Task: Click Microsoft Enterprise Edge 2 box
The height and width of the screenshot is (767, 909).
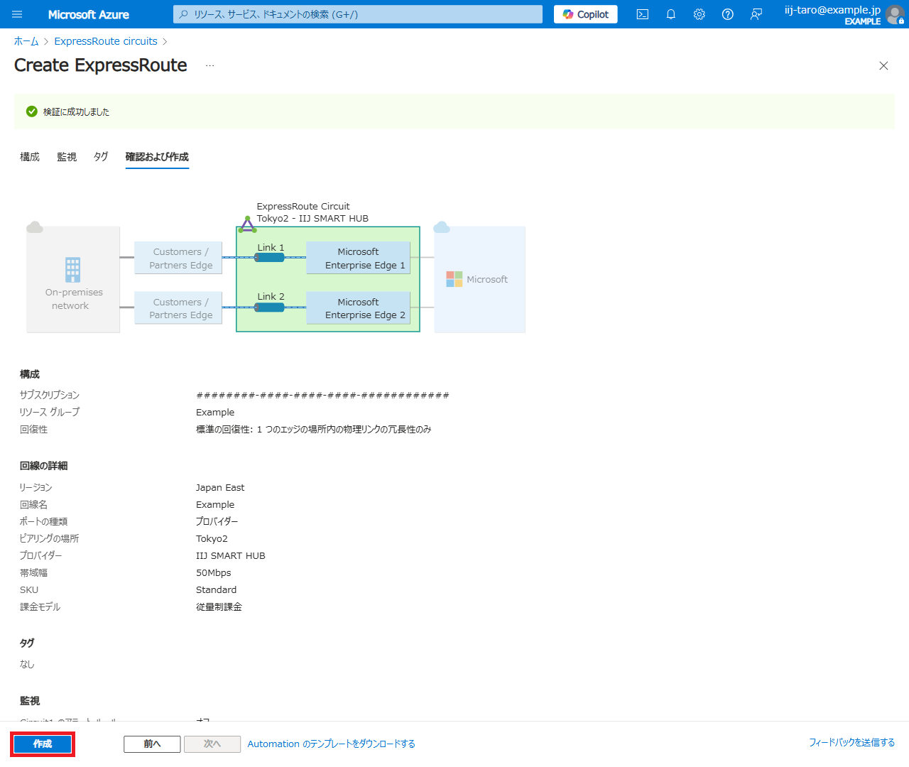Action: (359, 308)
